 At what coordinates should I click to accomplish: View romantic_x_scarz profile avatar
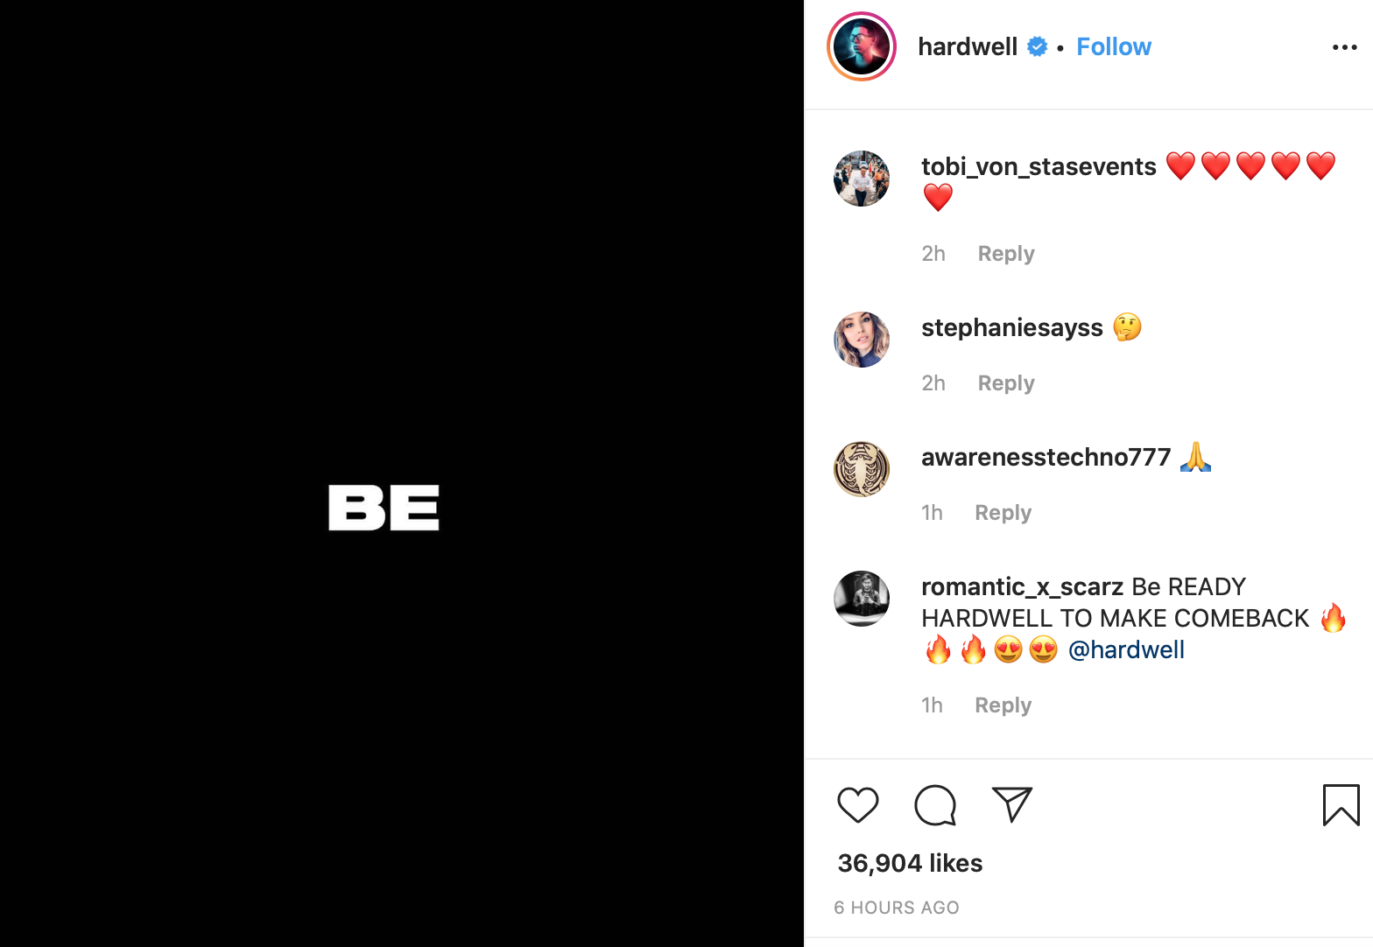point(862,599)
